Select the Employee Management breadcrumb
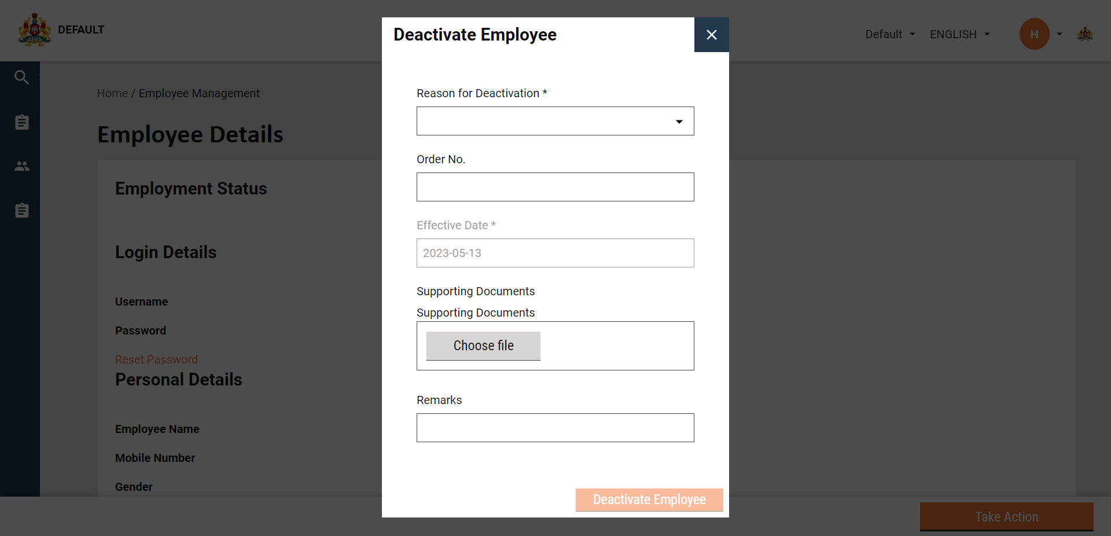This screenshot has height=536, width=1111. click(x=199, y=93)
